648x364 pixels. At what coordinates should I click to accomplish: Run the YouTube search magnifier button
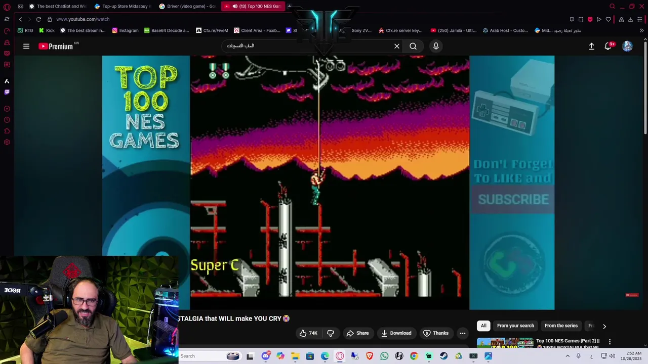coord(413,46)
